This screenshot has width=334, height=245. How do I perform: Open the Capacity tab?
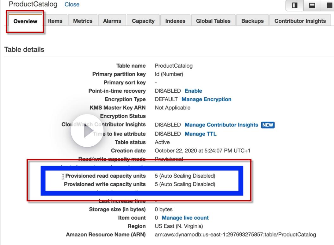point(143,21)
